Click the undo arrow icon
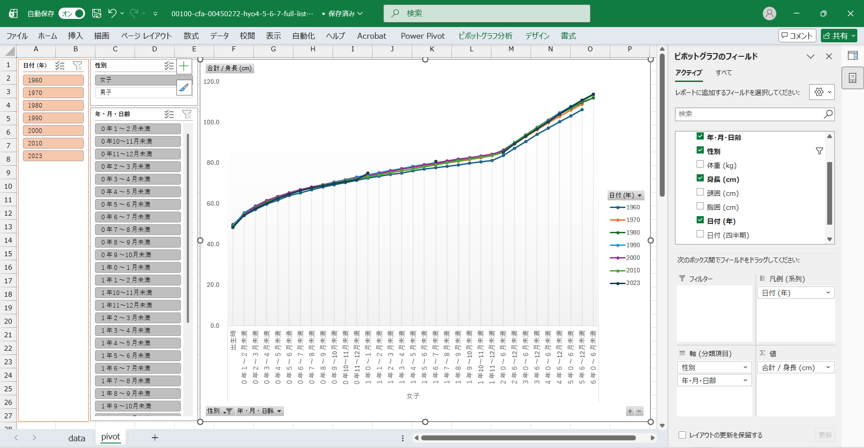Viewport: 864px width, 448px height. [x=112, y=14]
